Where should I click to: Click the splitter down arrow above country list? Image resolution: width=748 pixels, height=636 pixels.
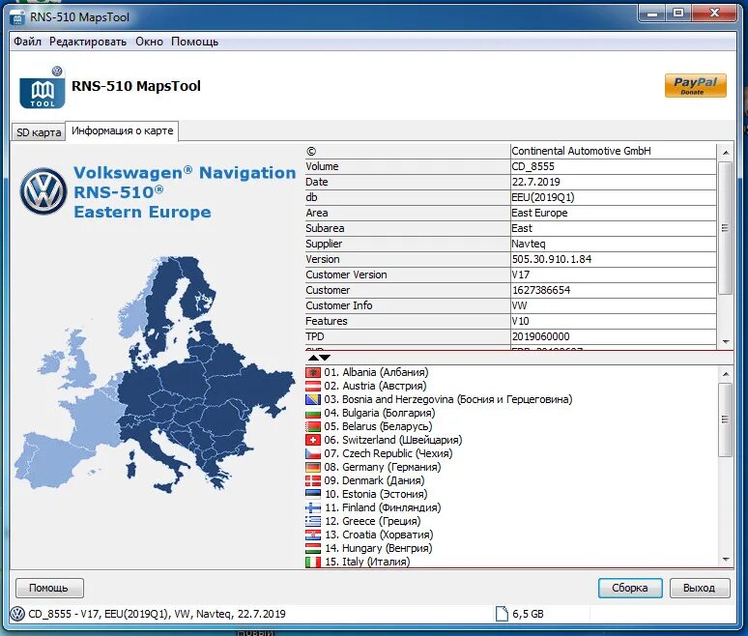[325, 358]
